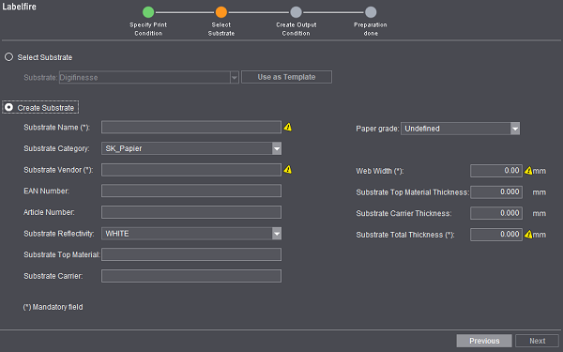This screenshot has width=563, height=352.
Task: Go back with the Previous button
Action: [484, 341]
